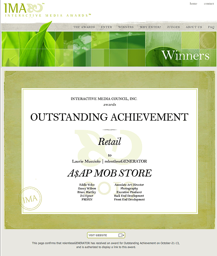
Task: Click the A$AP MOB STORE project title
Action: [109, 173]
